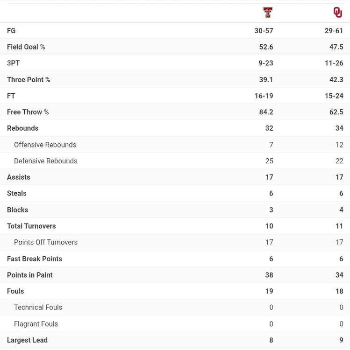Click the Flagrant Fouls sub-row label

coord(36,324)
